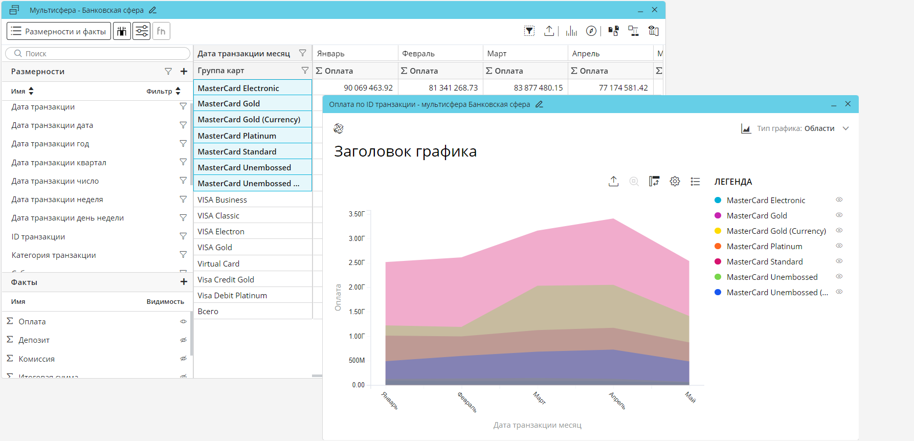Swap chart axes with the transpose icon
The image size is (914, 441).
click(654, 181)
